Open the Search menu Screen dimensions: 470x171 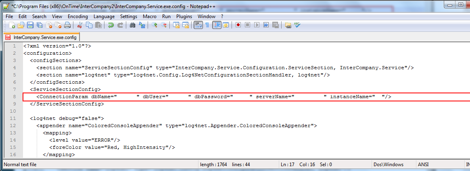[39, 16]
